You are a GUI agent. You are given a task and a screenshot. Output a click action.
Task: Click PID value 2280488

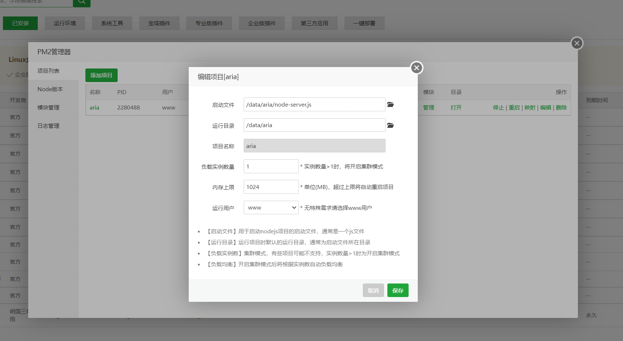pos(128,108)
